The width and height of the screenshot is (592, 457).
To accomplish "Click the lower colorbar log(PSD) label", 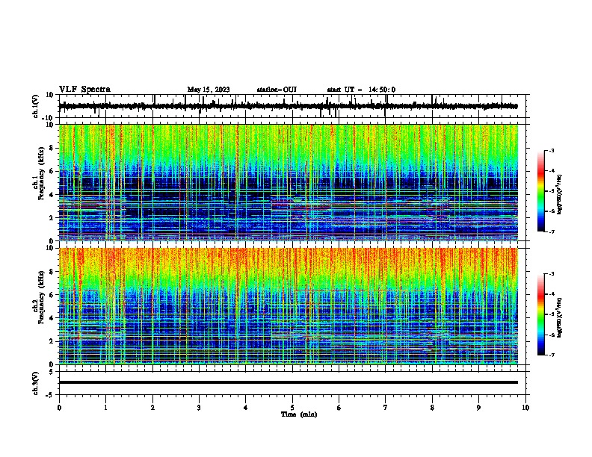I will [560, 317].
